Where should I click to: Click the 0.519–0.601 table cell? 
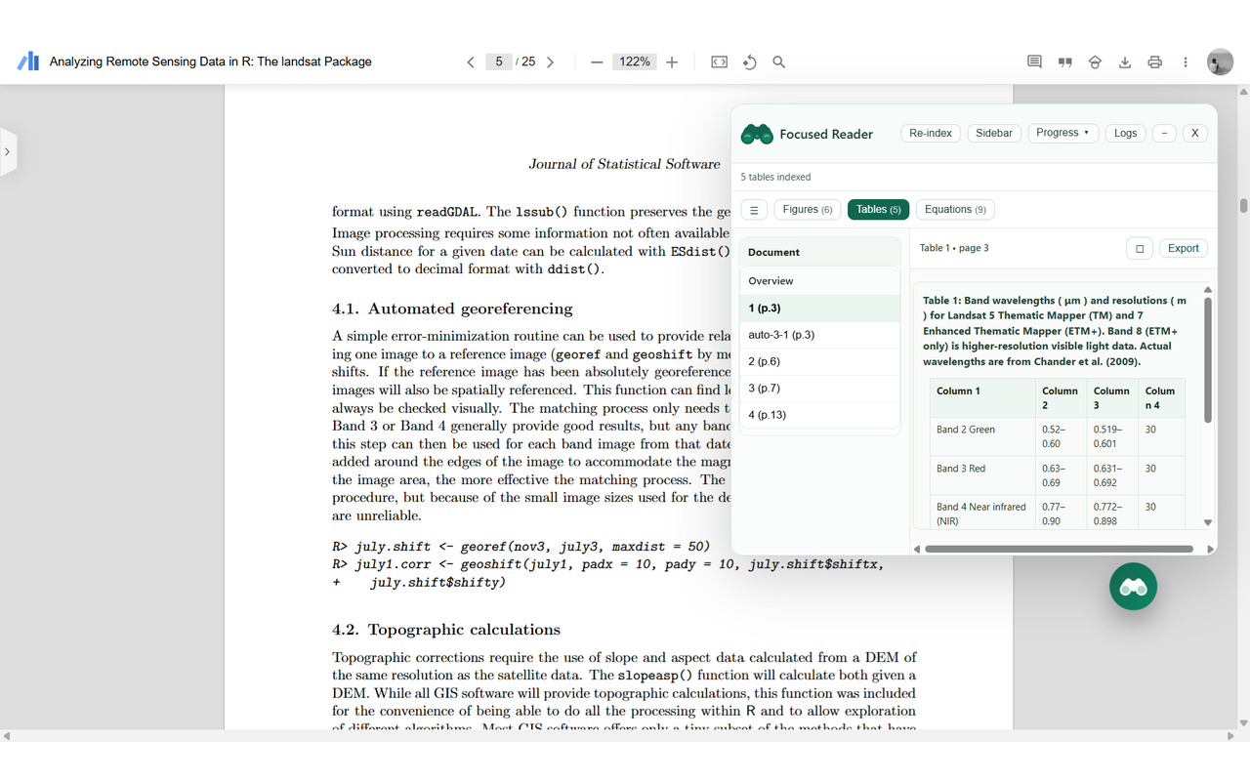1111,436
